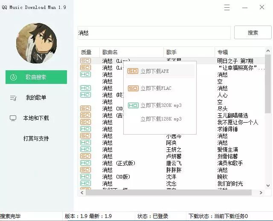
Task: Sort by the 专辑 column header
Action: 240,52
